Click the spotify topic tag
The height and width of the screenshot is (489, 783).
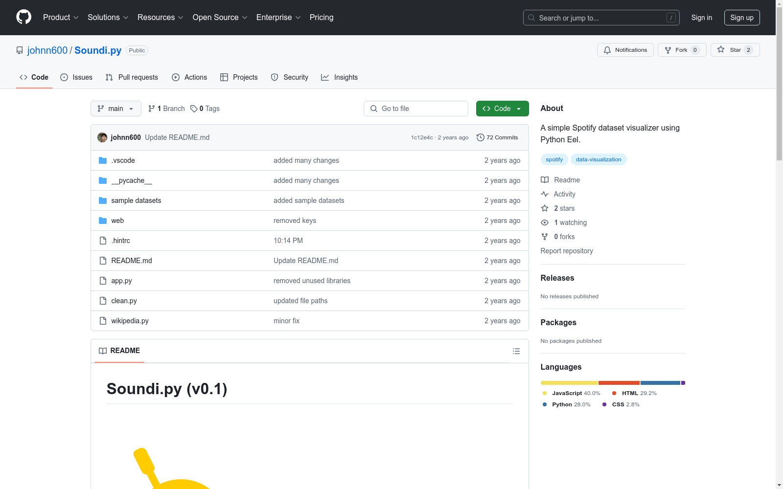coord(554,159)
